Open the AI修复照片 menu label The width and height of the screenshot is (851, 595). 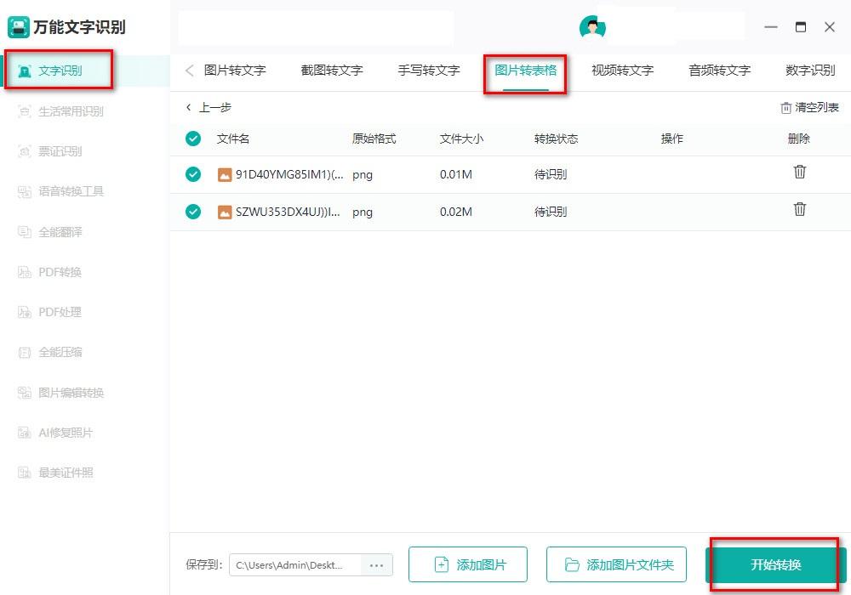click(66, 433)
